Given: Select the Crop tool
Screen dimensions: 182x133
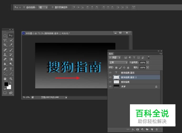Looking at the screenshot, I should tap(5, 45).
